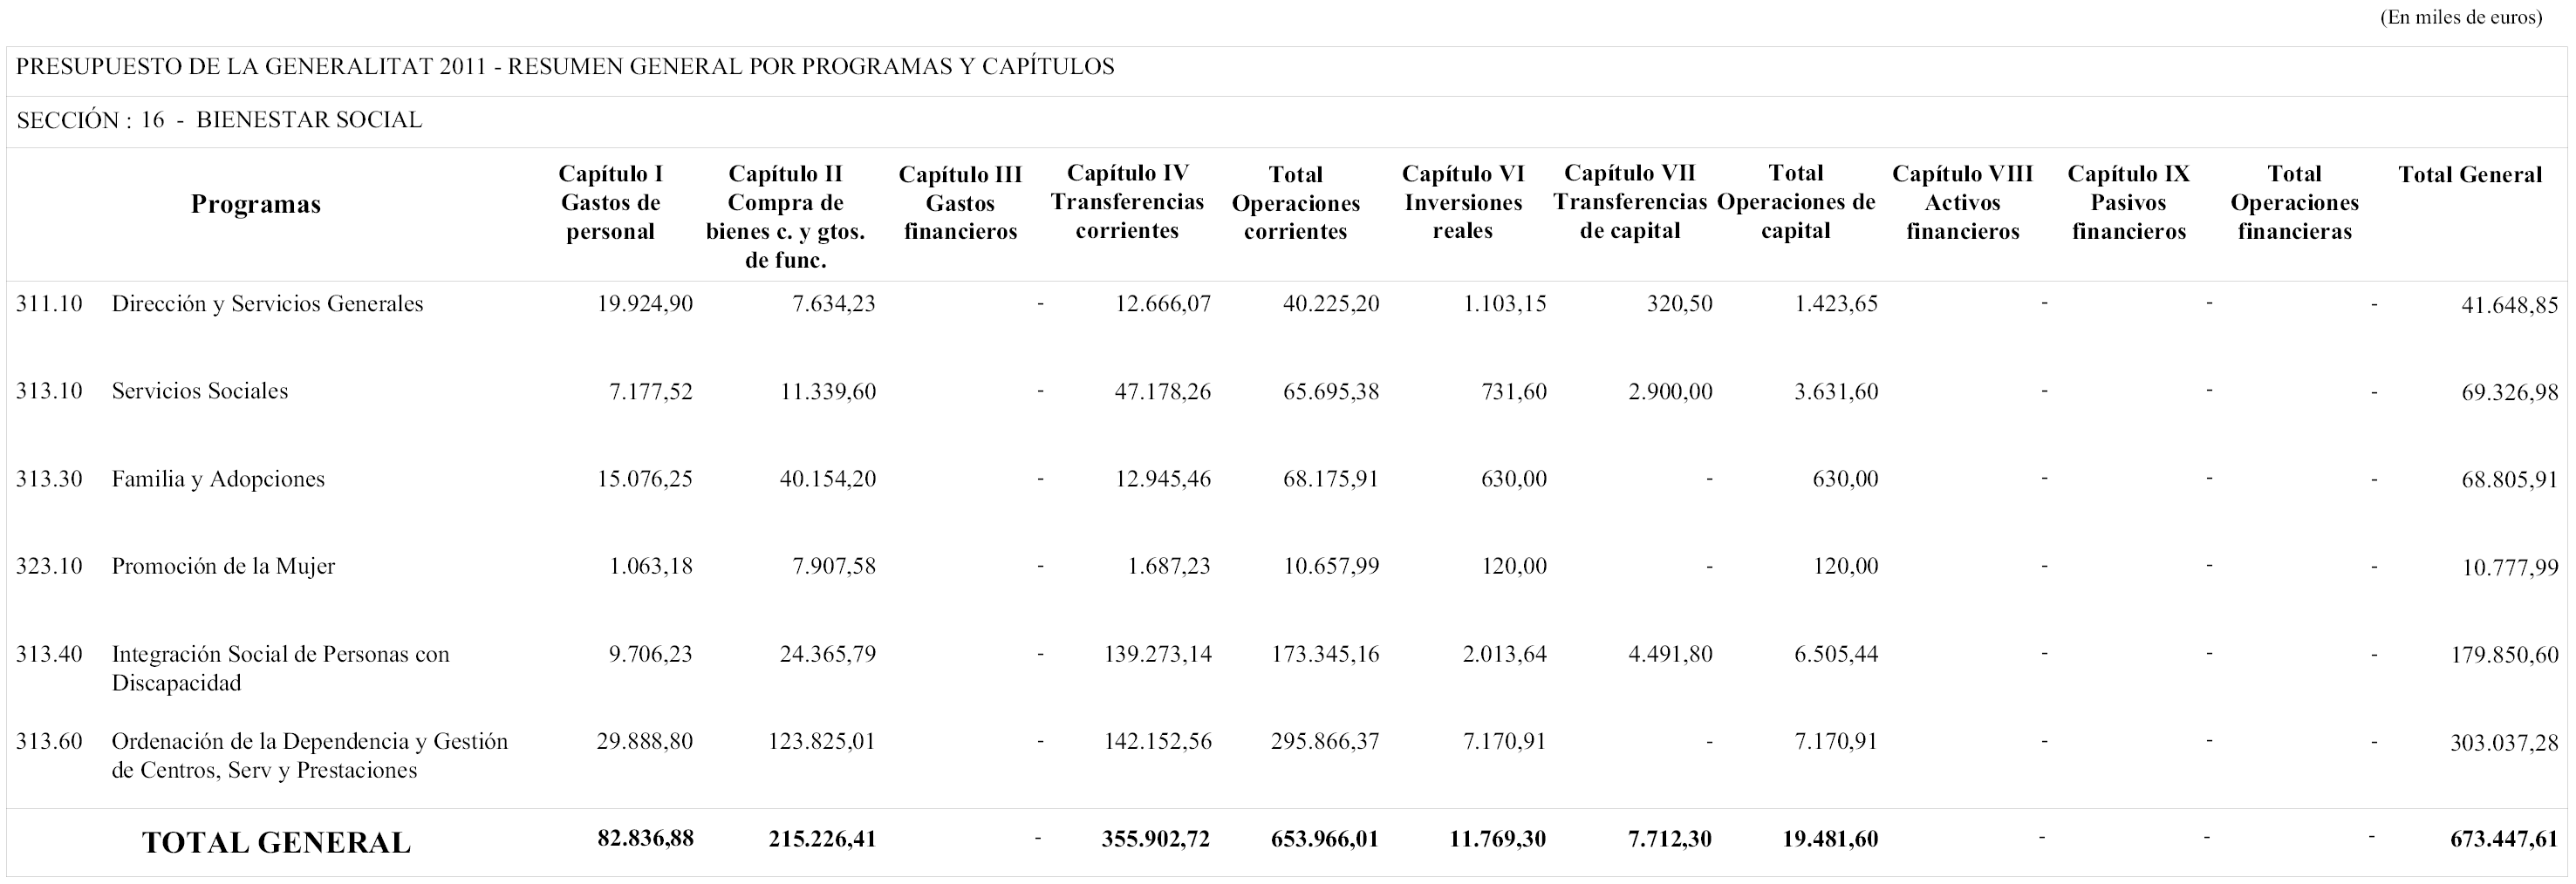Select the PRESUPUESTO DE LA GENERALITAT 2011 title
This screenshot has width=2576, height=884.
tap(565, 67)
